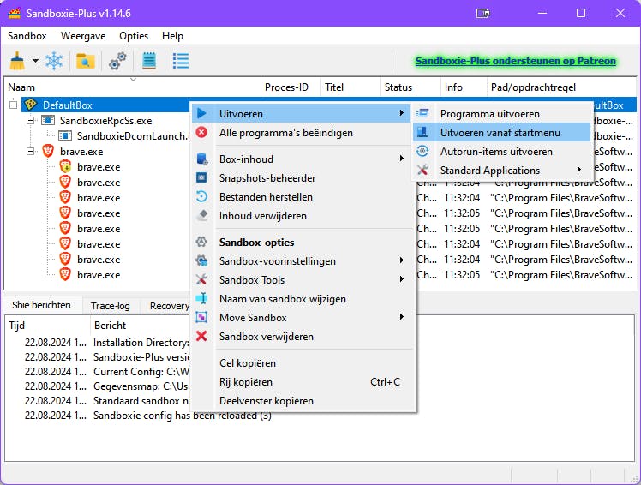The image size is (641, 485).
Task: Select the SandboxieDcomLaunch process row
Action: coord(134,135)
